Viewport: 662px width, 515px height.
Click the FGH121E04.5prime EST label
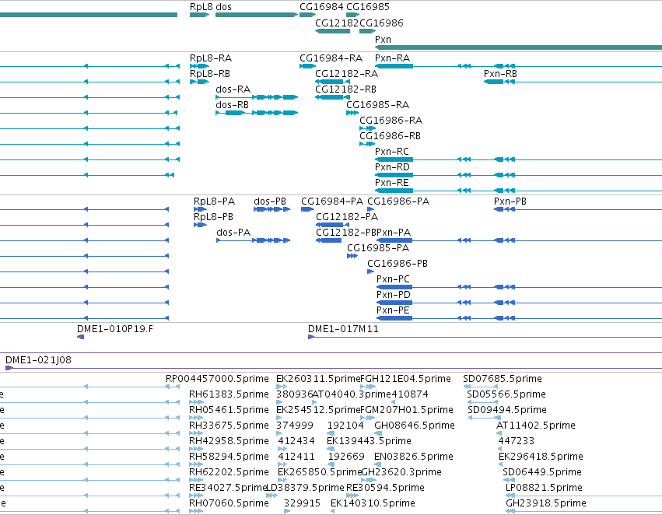(x=405, y=379)
